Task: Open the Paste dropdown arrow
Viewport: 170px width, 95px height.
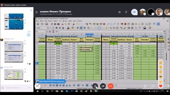Action: [x=71, y=24]
